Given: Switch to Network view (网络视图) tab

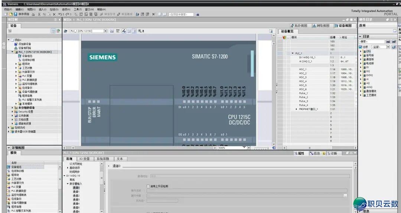Looking at the screenshot, I should 321,26.
